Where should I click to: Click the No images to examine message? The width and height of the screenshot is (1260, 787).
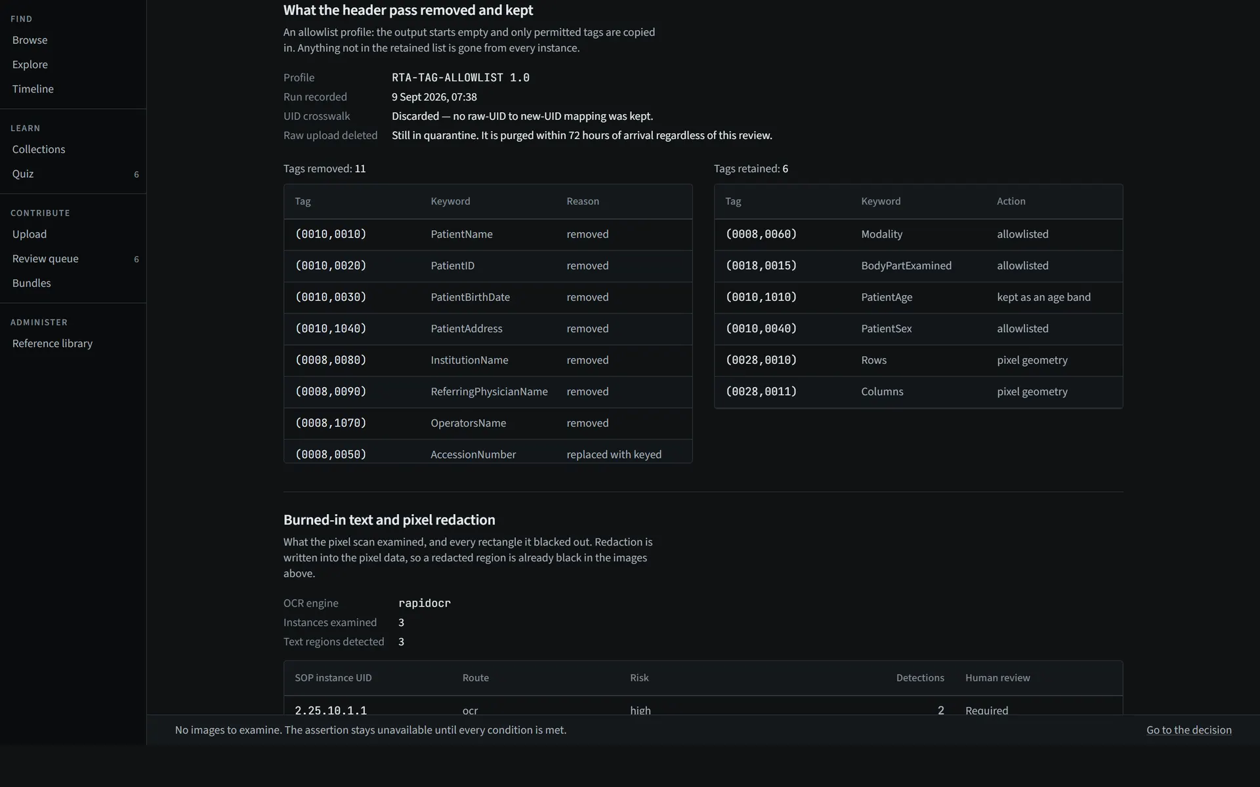(x=371, y=730)
